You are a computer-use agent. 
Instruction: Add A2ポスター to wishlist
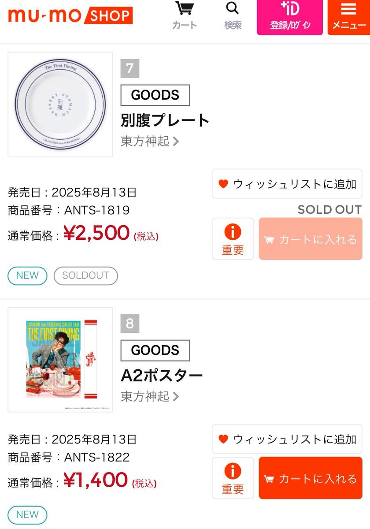(287, 439)
